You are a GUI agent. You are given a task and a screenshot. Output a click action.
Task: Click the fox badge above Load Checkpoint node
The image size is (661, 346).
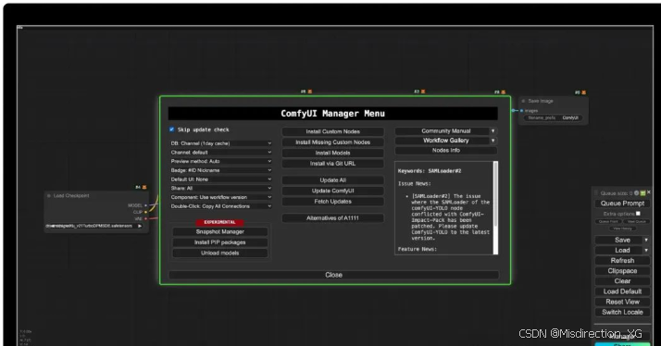point(144,187)
